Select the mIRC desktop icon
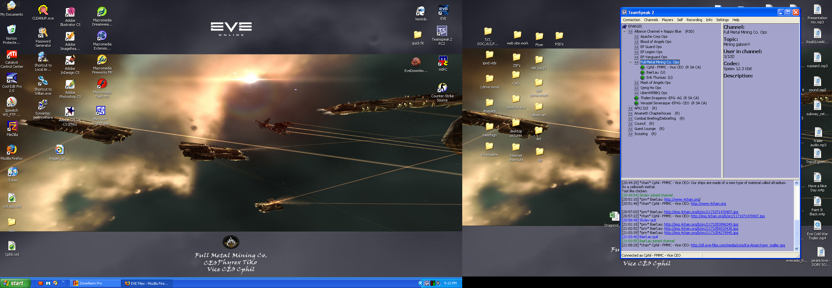Screen dimensions: 832x288 443,63
